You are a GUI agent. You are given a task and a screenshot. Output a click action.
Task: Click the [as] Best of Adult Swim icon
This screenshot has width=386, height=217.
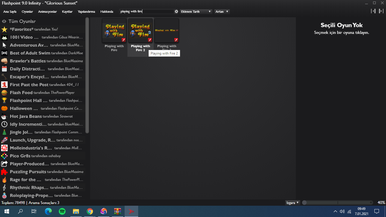click(x=4, y=53)
